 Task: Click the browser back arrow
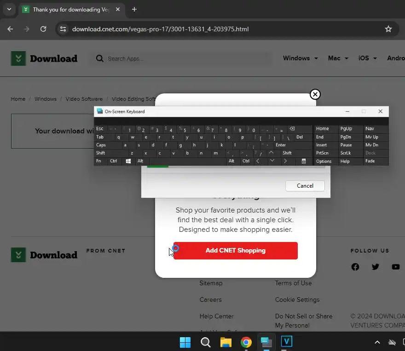(10, 29)
